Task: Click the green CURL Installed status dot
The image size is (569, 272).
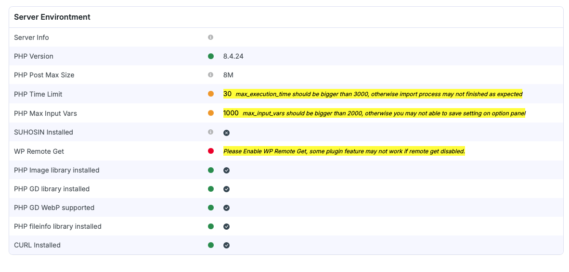Action: (x=211, y=245)
